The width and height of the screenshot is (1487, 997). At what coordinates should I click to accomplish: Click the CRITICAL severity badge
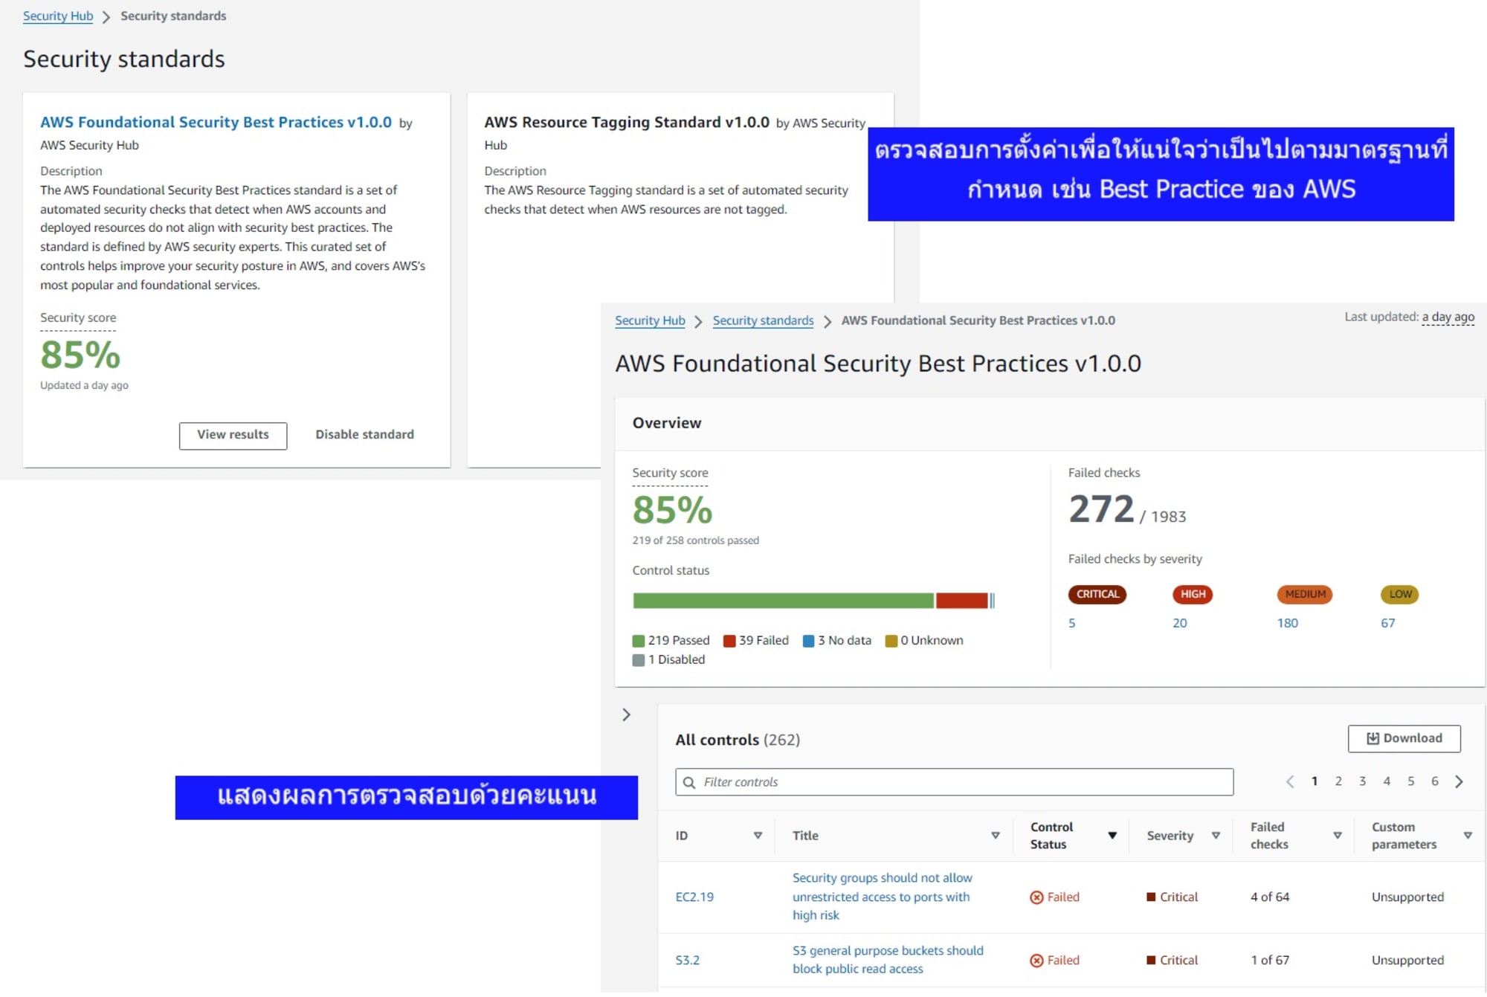pyautogui.click(x=1097, y=594)
